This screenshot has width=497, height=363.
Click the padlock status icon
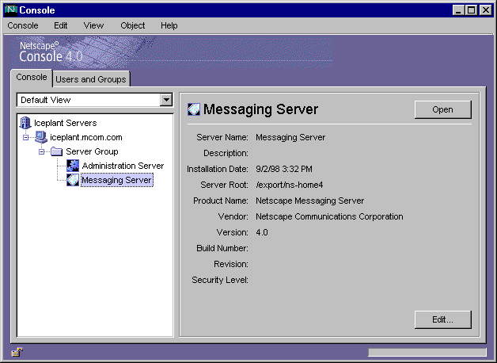pyautogui.click(x=17, y=352)
